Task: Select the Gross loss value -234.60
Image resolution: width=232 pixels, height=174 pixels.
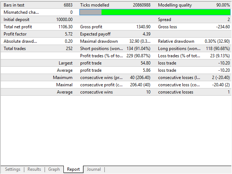Action: [222, 27]
